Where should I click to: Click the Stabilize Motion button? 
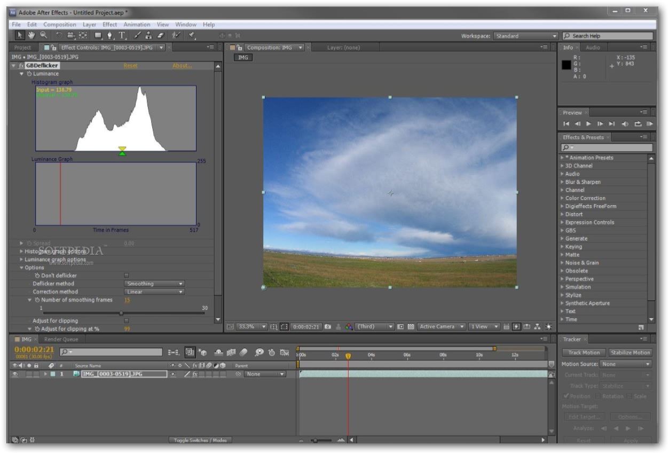pos(630,353)
